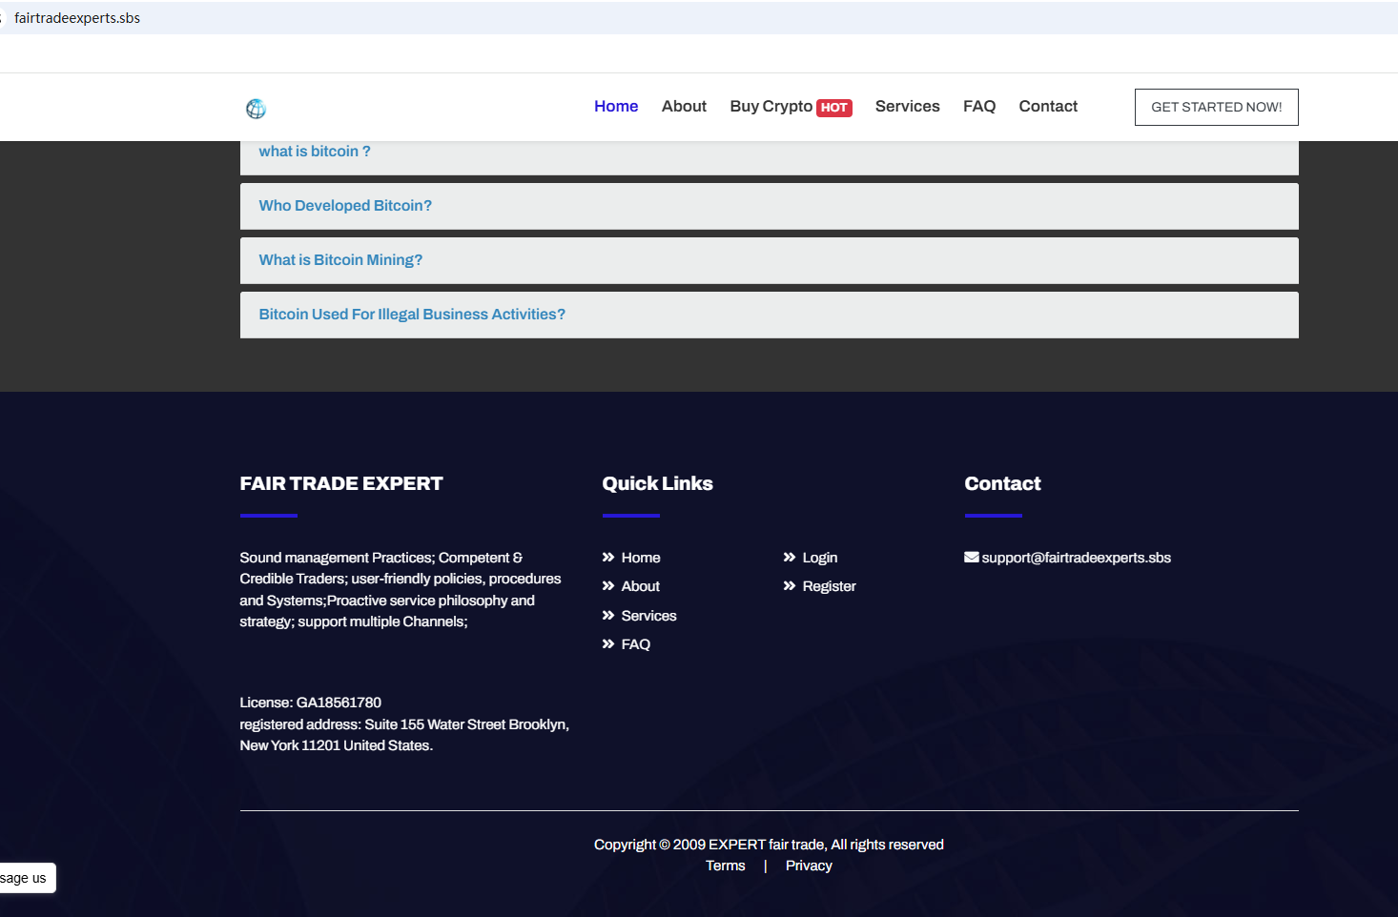The width and height of the screenshot is (1398, 917).
Task: Open the Home menu item in navbar
Action: [616, 107]
